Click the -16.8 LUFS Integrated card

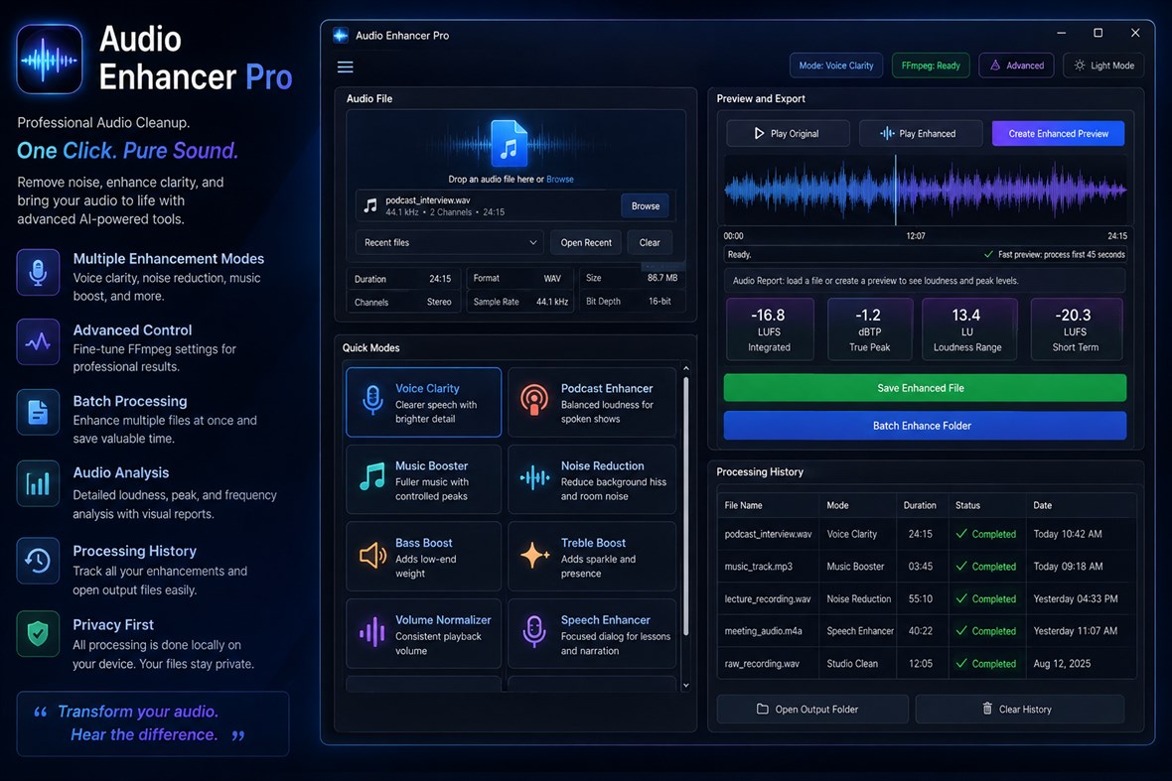point(769,329)
